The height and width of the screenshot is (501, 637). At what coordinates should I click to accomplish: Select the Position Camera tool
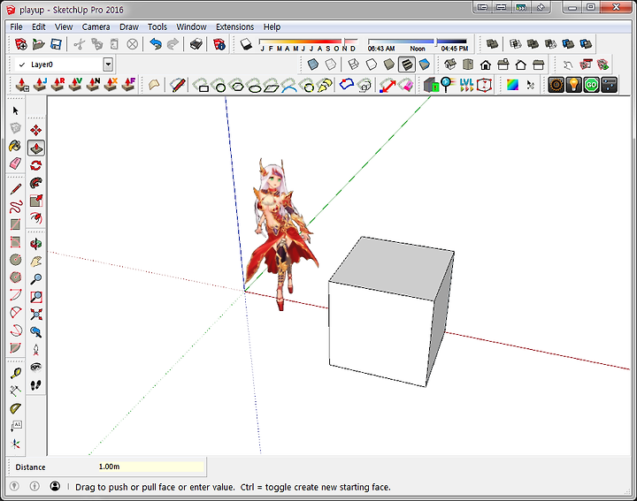pyautogui.click(x=36, y=350)
